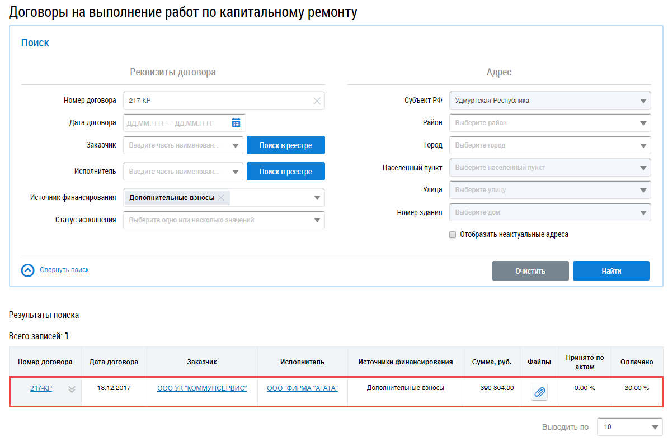Open contract link '217-КР' in results

pyautogui.click(x=41, y=388)
